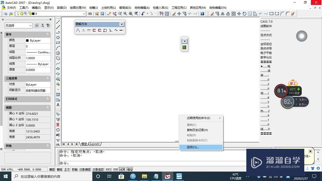Collapse the 三维效果 section
322x181 pixels.
48,78
